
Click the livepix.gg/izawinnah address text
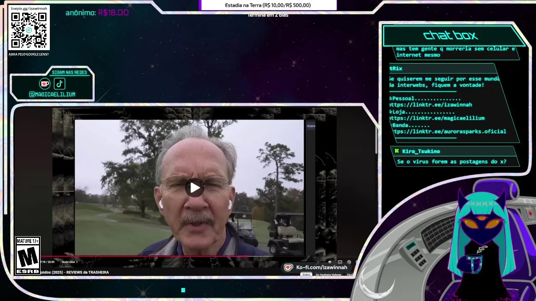point(29,8)
